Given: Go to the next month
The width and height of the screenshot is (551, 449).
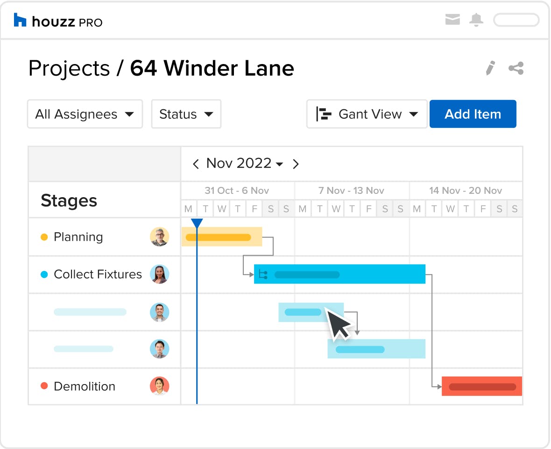Looking at the screenshot, I should point(296,164).
